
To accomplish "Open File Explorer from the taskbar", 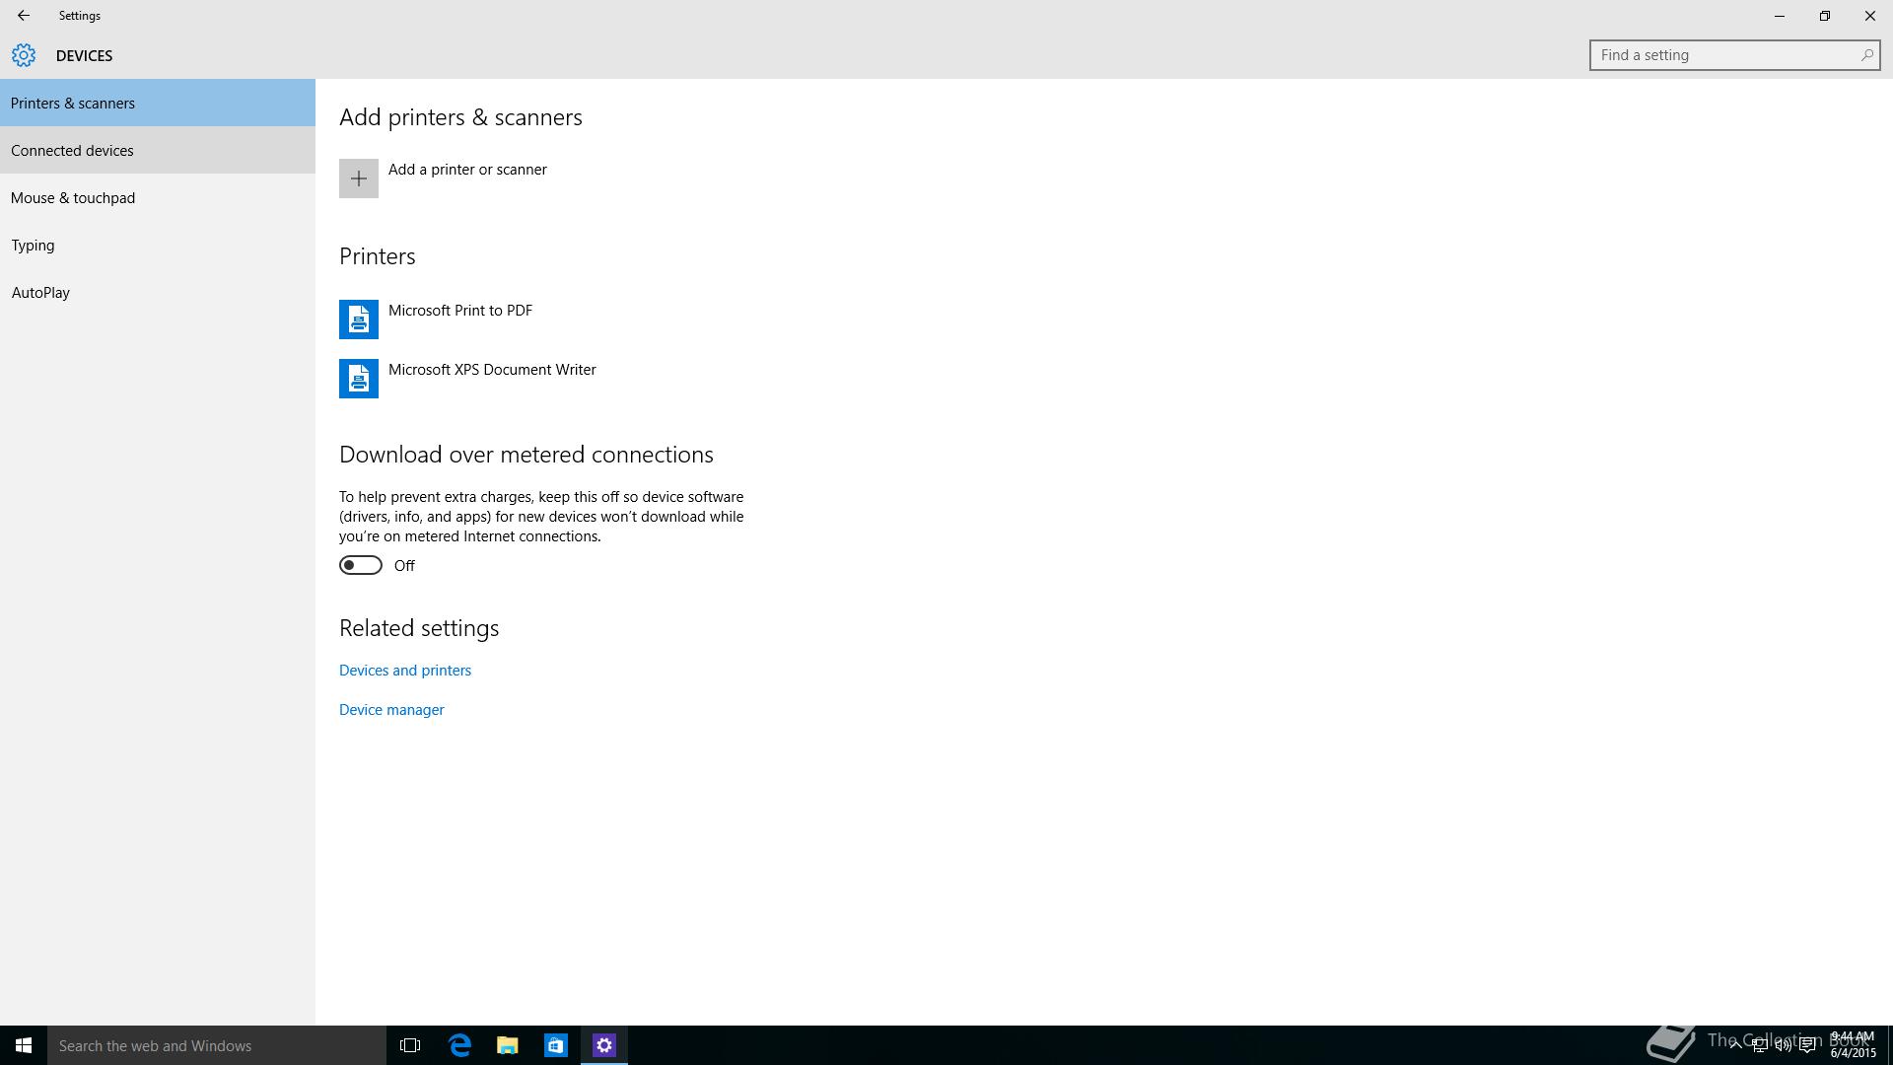I will click(x=508, y=1045).
